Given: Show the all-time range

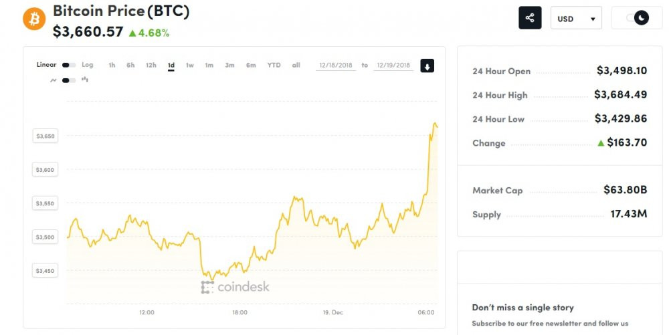Looking at the screenshot, I should [296, 66].
